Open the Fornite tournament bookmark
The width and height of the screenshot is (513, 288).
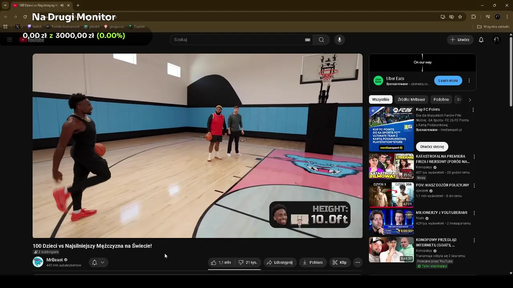point(63,27)
